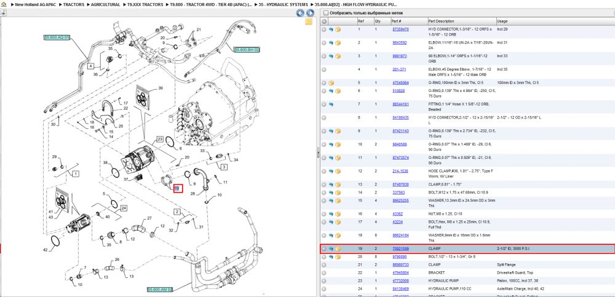
Task: Click the yellow box icon in row 87473574
Action: pos(338,158)
